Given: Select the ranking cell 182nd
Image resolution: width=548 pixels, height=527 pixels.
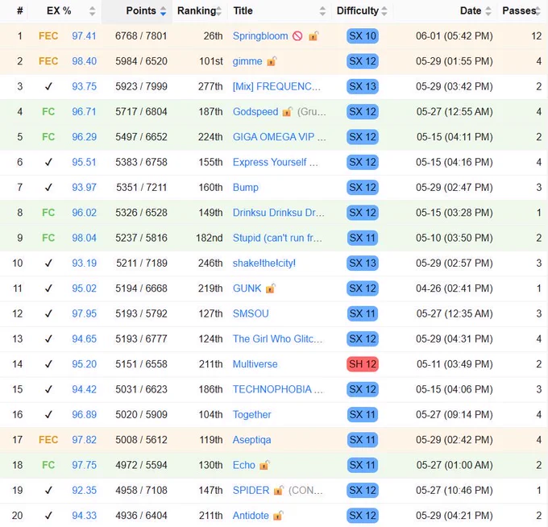Looking at the screenshot, I should coord(209,238).
